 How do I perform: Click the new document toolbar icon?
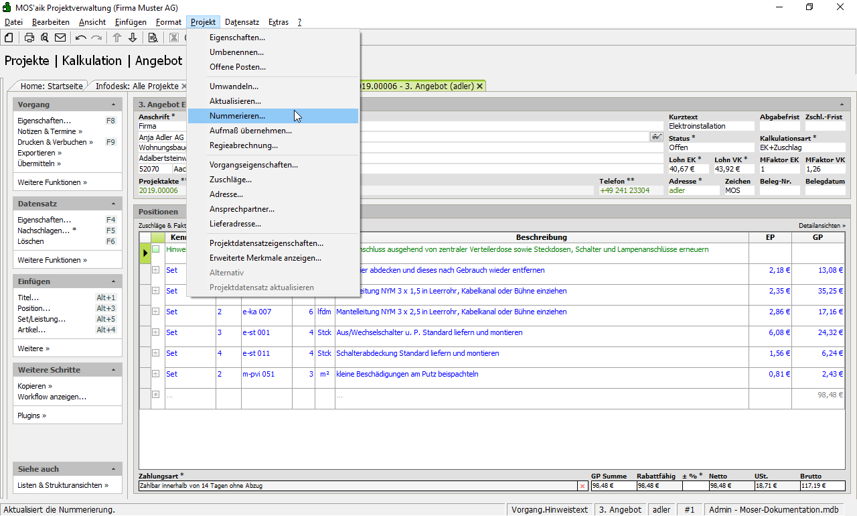(9, 38)
